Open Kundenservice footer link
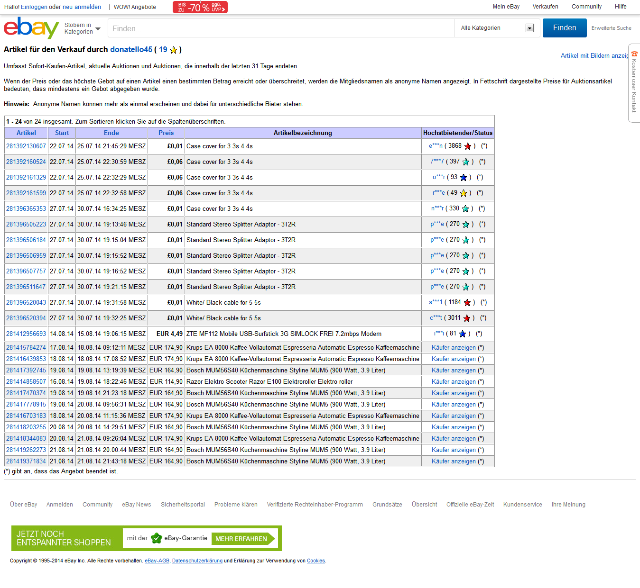Viewport: 640px width, 588px height. (523, 505)
